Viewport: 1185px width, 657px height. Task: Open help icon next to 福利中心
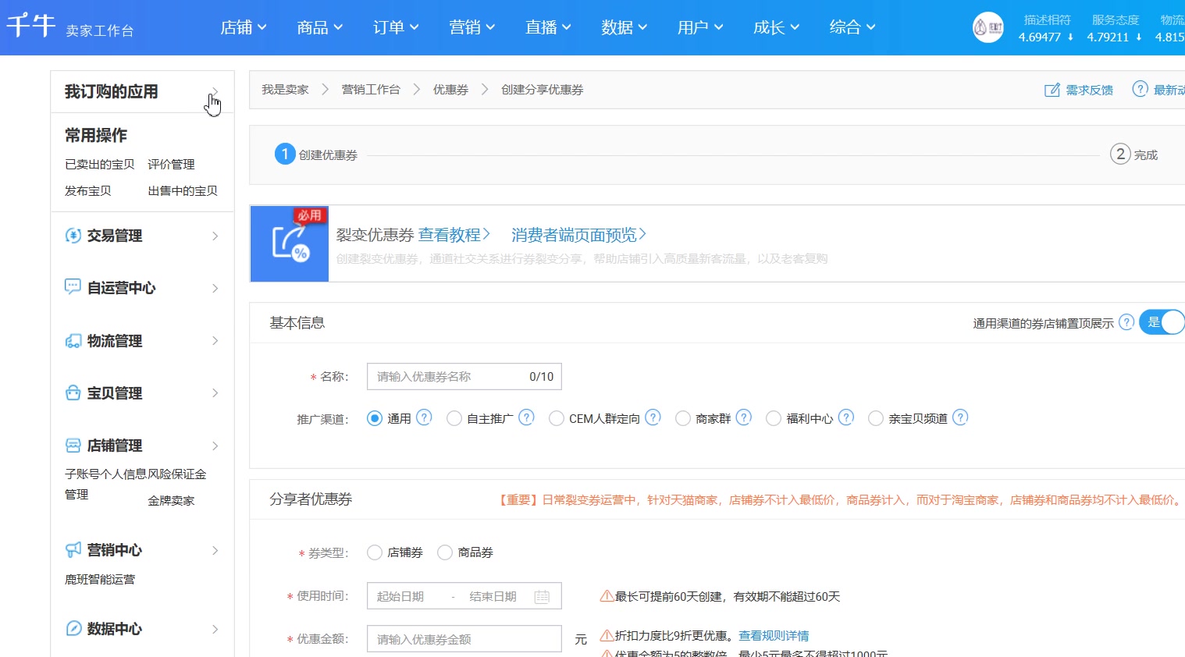coord(846,417)
